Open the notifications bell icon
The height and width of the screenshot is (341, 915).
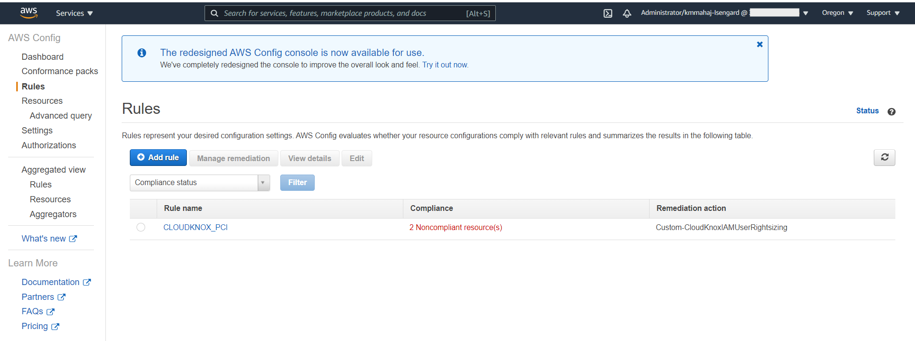(627, 13)
